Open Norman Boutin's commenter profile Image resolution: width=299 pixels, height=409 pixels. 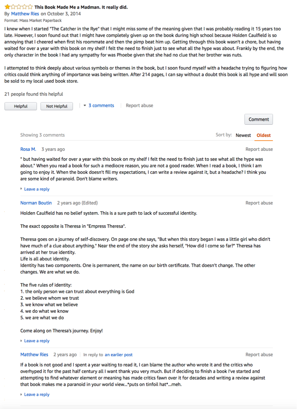coord(36,203)
